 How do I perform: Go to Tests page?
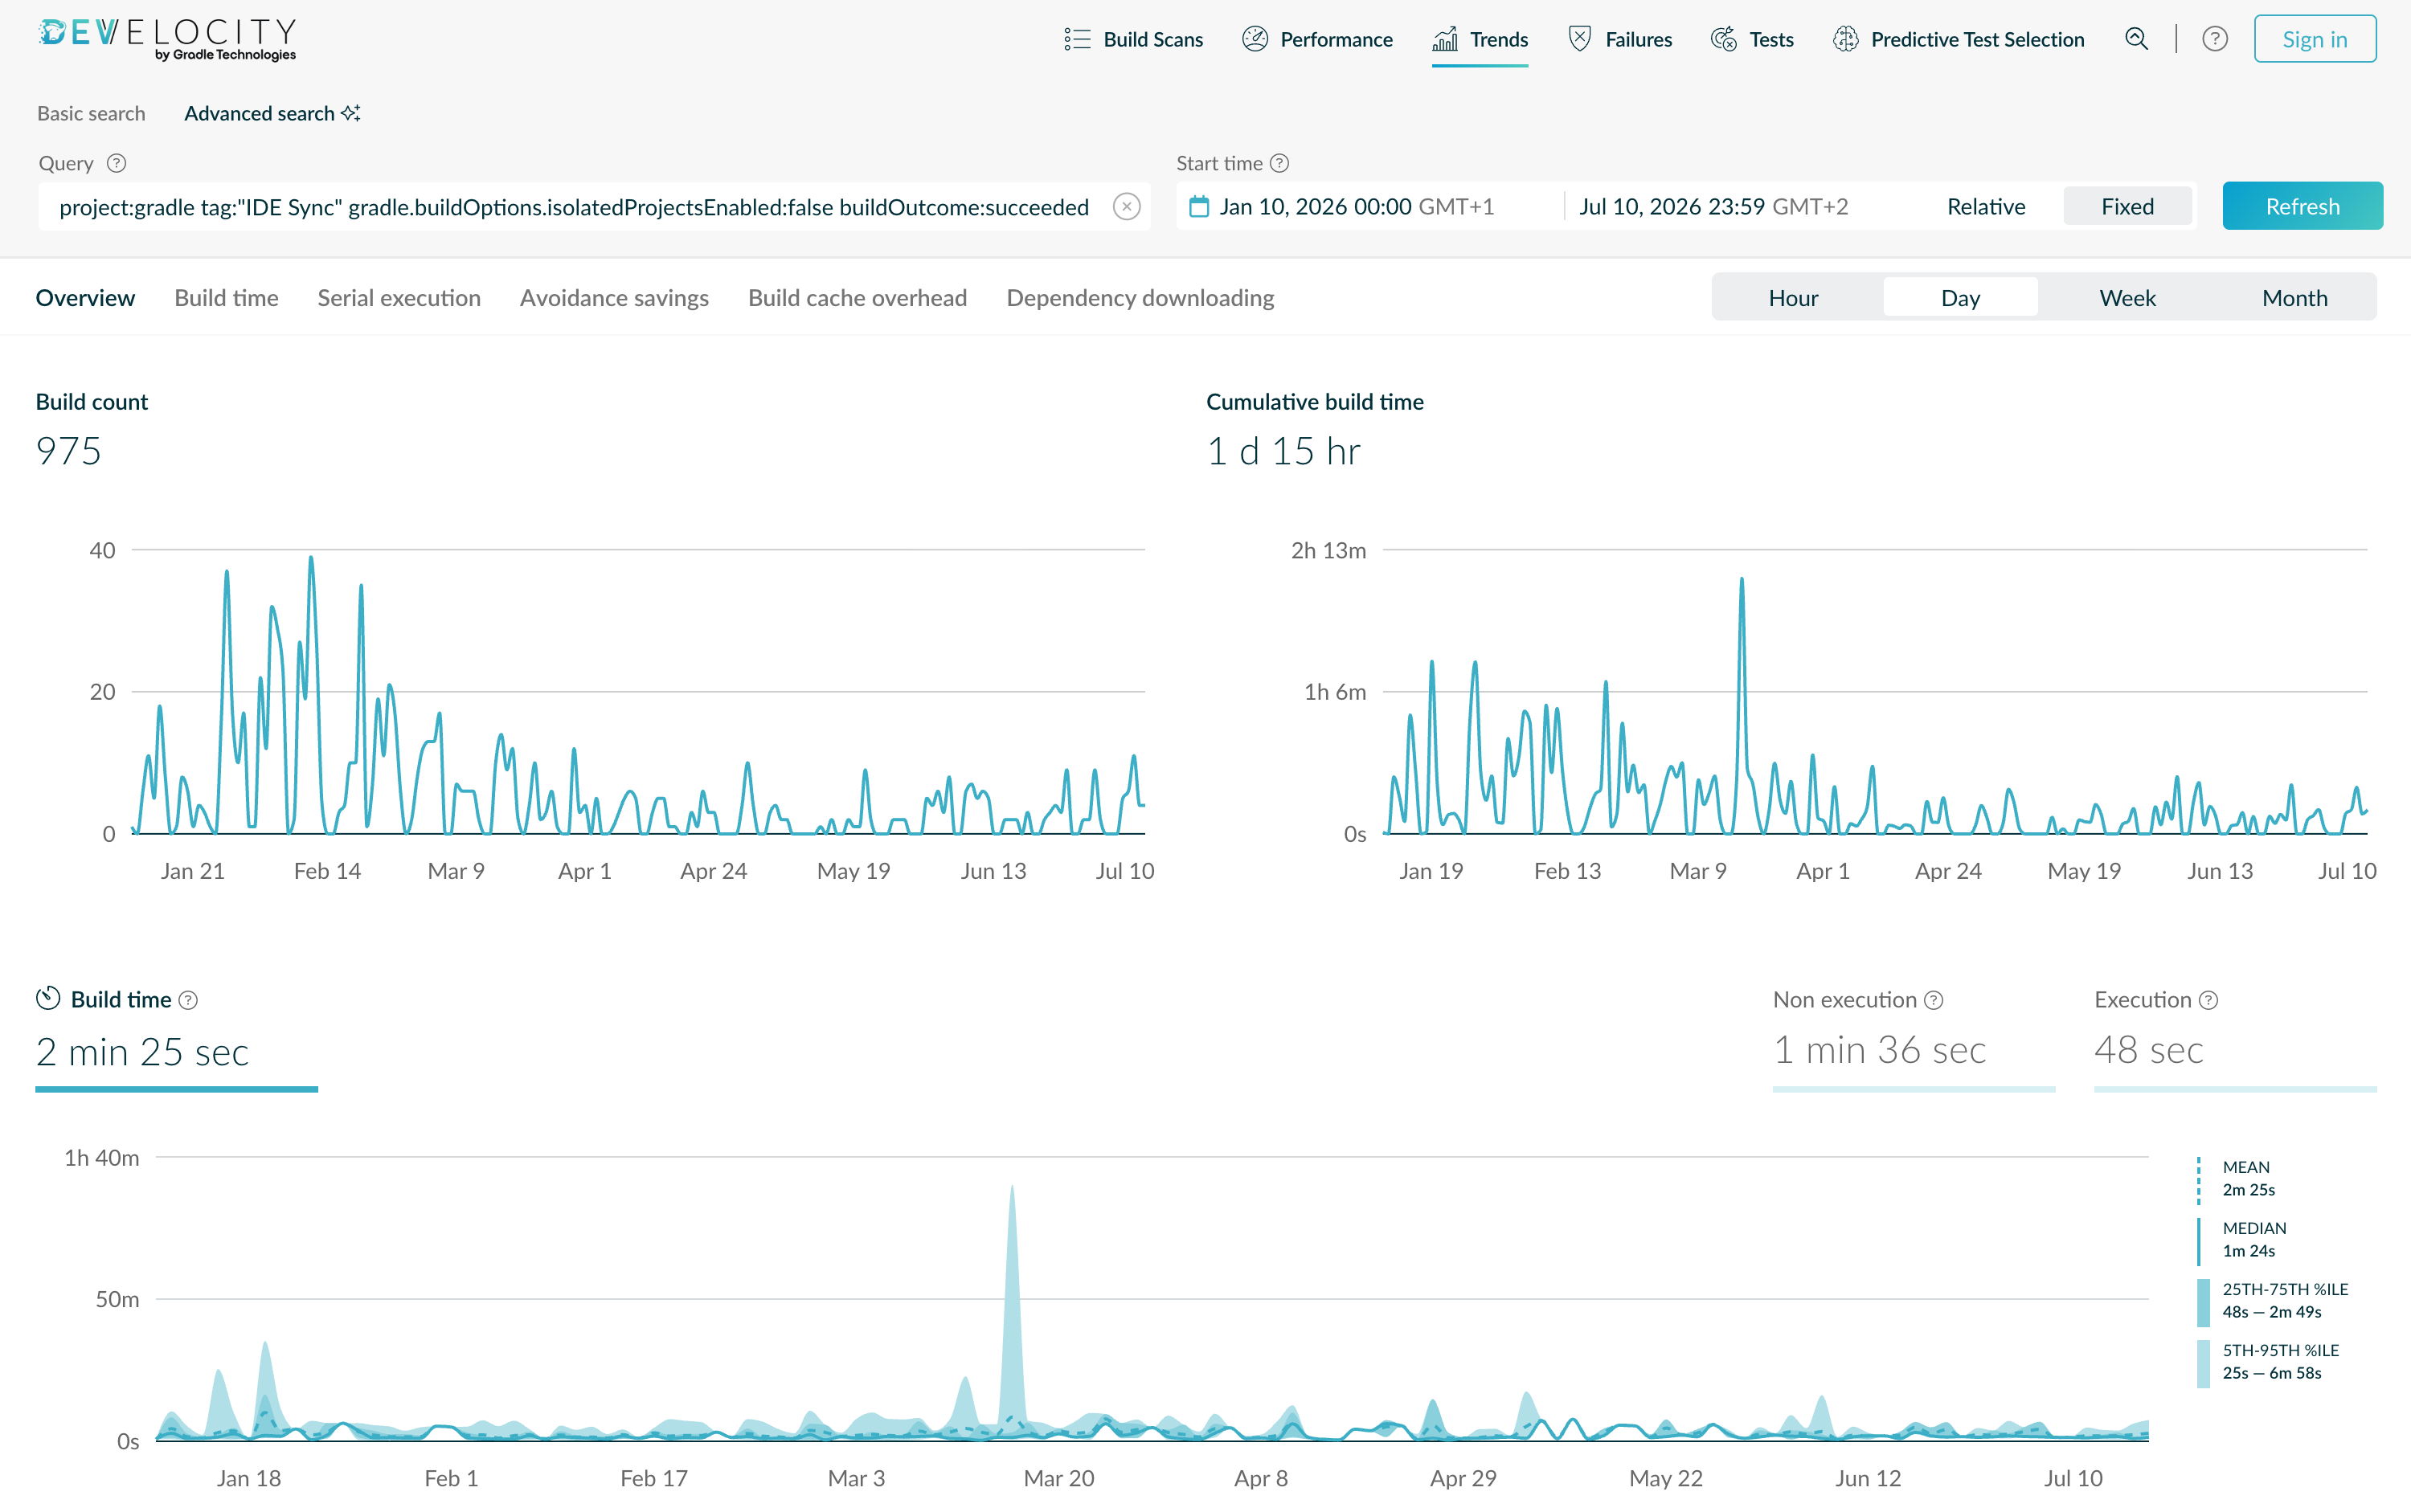tap(1753, 39)
